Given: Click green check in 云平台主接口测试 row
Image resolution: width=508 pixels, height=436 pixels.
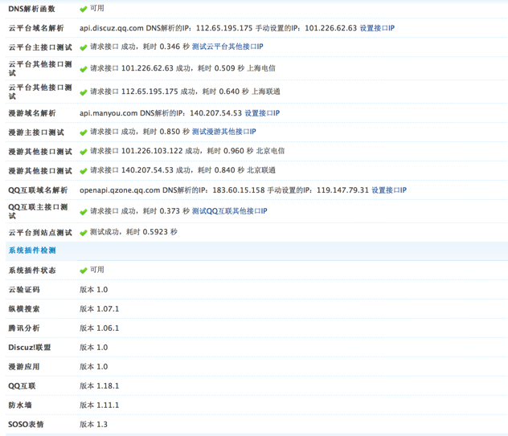Looking at the screenshot, I should click(x=84, y=47).
